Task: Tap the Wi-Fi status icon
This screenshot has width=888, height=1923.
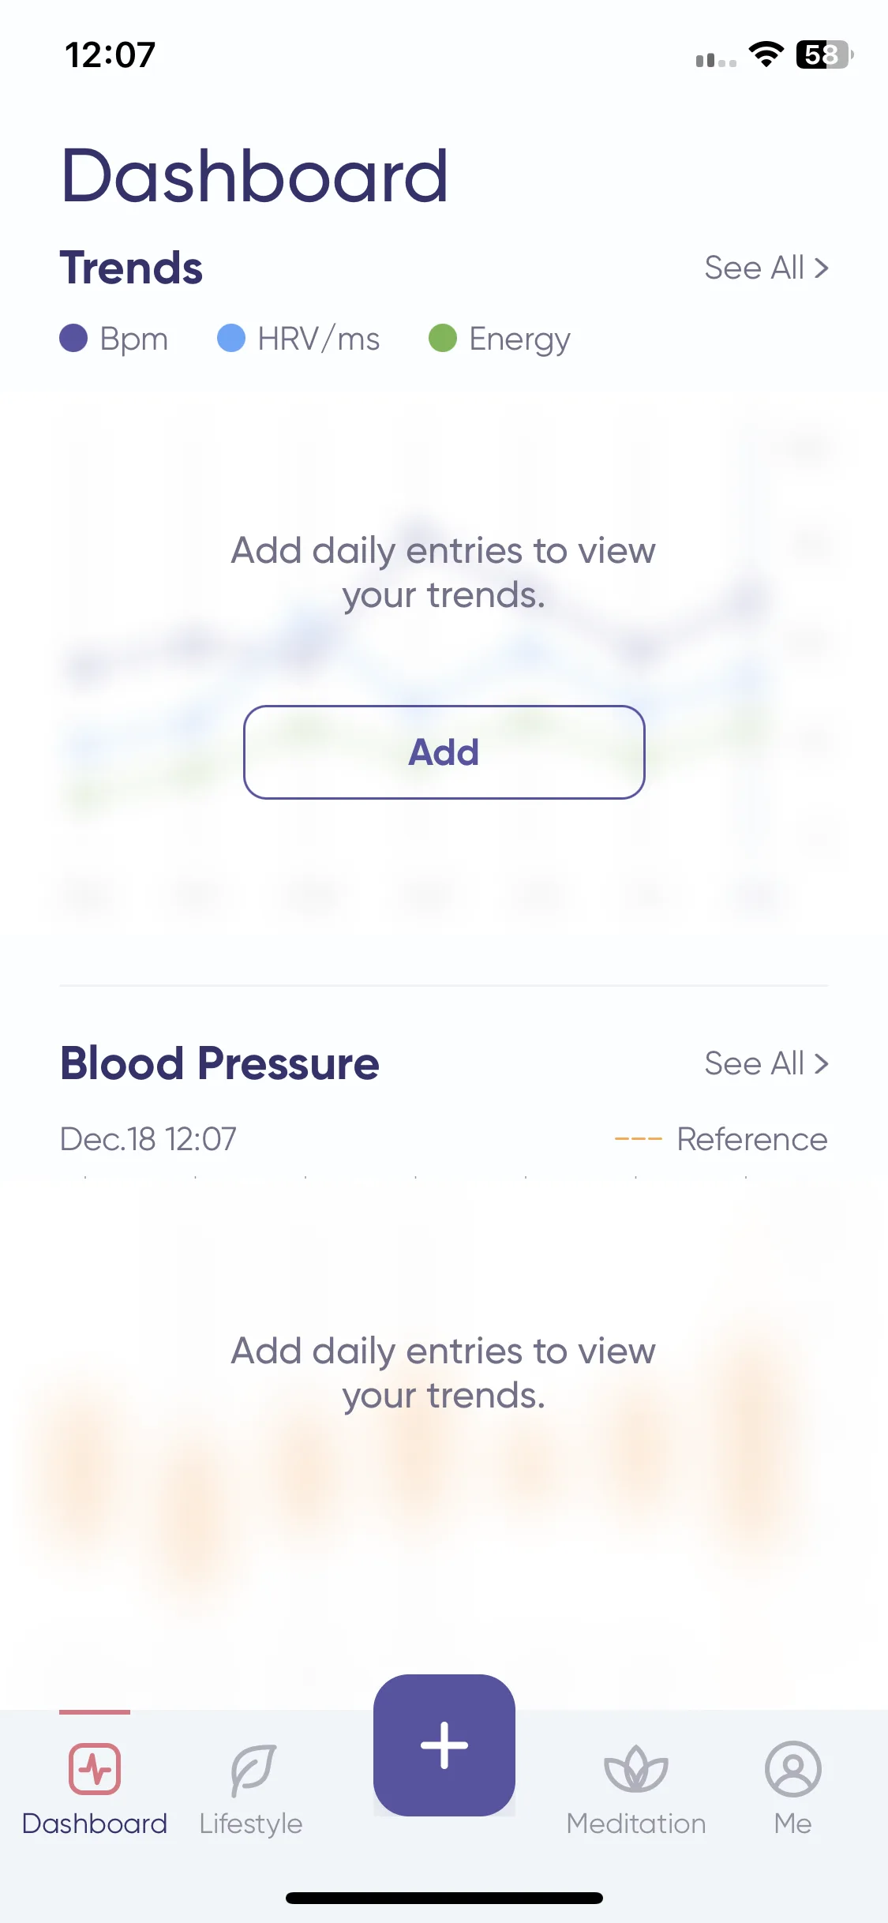Action: click(766, 54)
